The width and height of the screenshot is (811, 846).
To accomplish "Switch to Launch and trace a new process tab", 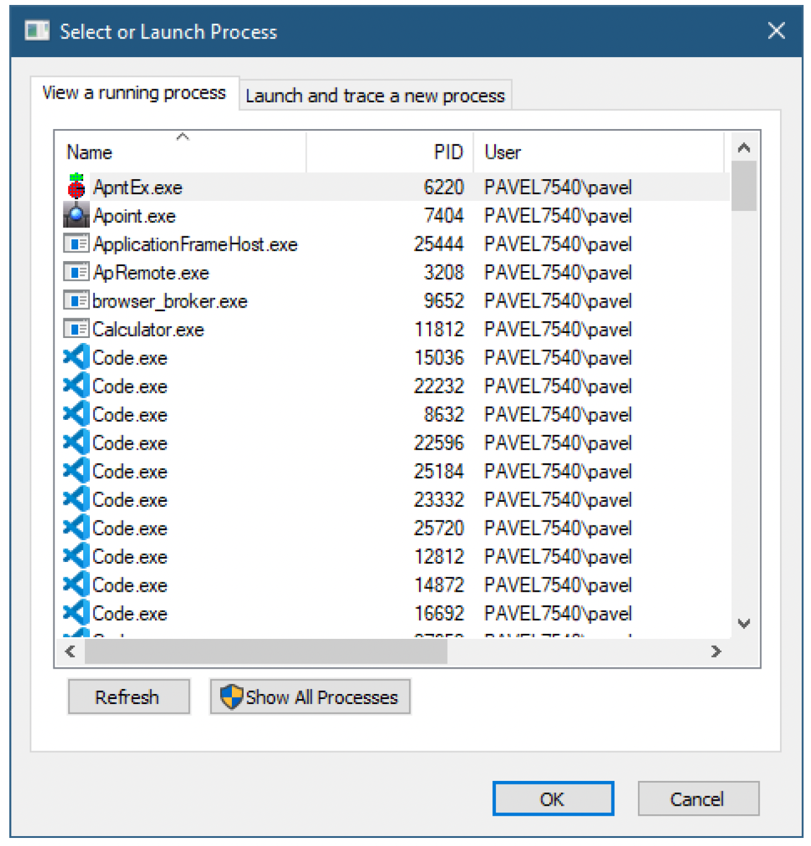I will click(375, 96).
